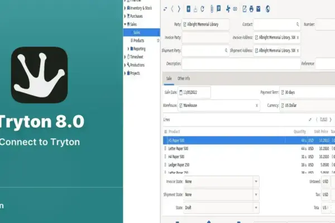
Task: Go to next record with toolbar arrow
Action: (179, 9)
